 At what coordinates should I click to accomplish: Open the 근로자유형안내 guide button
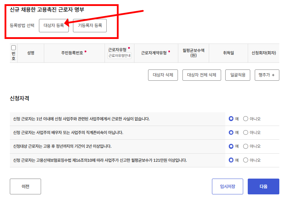(119, 55)
